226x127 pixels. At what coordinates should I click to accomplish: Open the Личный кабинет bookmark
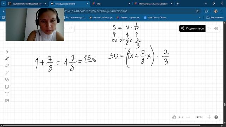(x=102, y=18)
